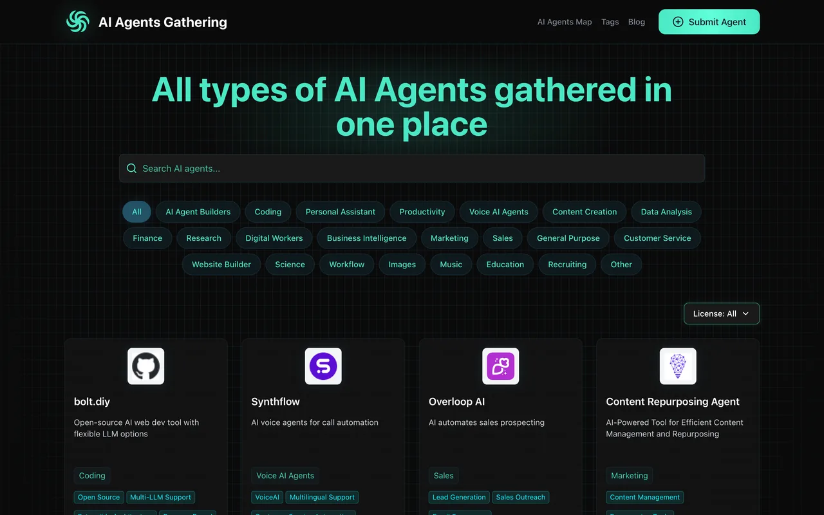Filter by Research category
Viewport: 824px width, 515px height.
[203, 238]
